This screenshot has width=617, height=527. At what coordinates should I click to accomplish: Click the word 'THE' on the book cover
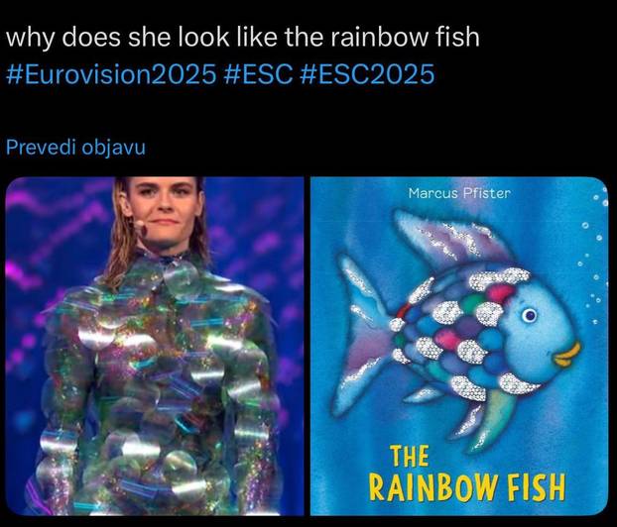click(410, 456)
